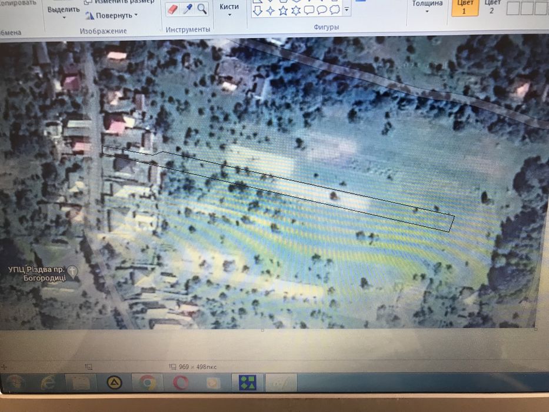Select the six-point star shape
This screenshot has height=412, width=549.
click(296, 11)
